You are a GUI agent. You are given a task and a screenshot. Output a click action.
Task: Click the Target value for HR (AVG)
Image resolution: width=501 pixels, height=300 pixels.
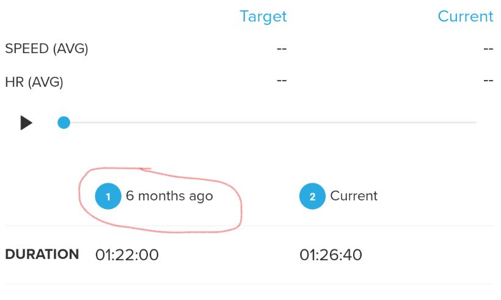pyautogui.click(x=281, y=81)
